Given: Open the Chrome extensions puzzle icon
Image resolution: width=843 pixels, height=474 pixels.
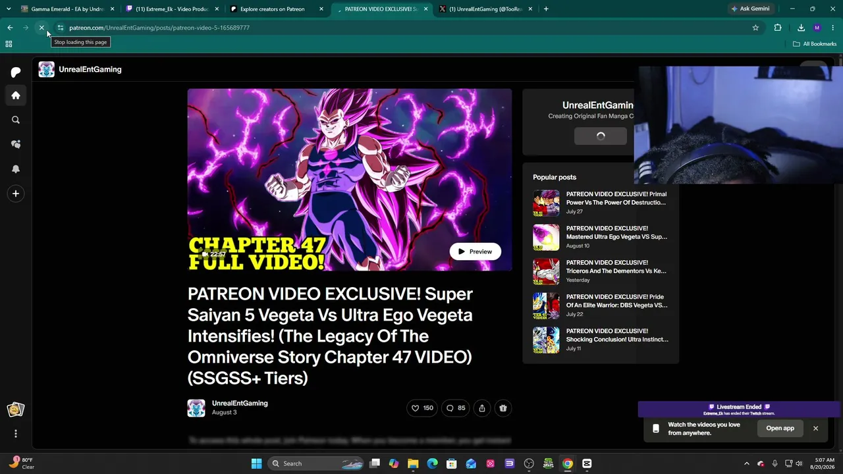Looking at the screenshot, I should click(778, 28).
